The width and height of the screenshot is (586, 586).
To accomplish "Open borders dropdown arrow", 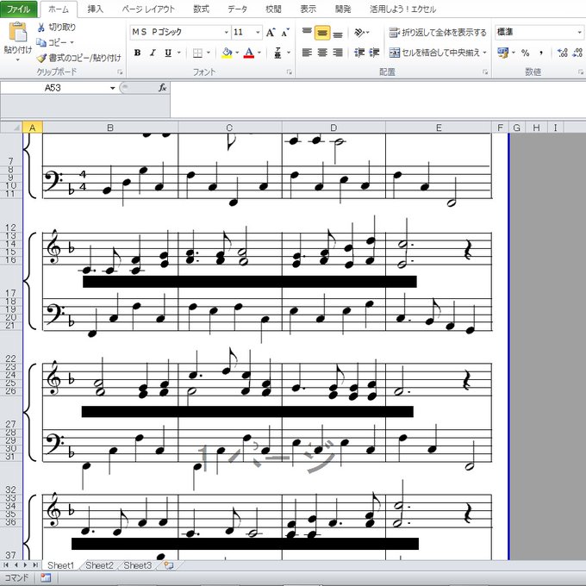I will click(x=209, y=53).
